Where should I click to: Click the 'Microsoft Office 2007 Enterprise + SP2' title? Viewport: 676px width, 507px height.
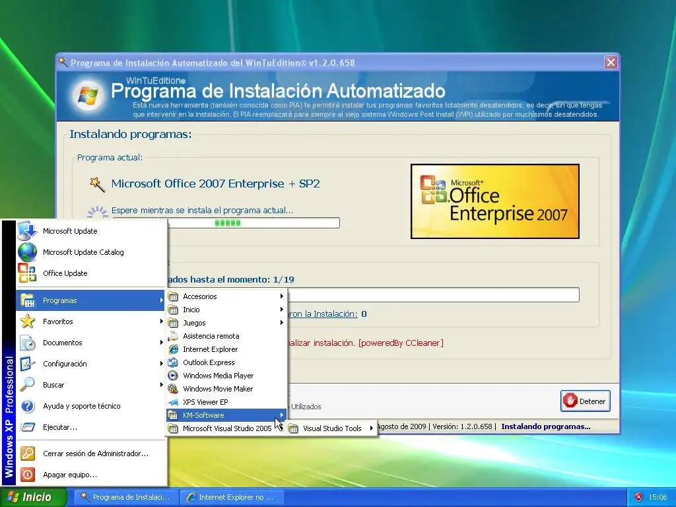coord(216,184)
